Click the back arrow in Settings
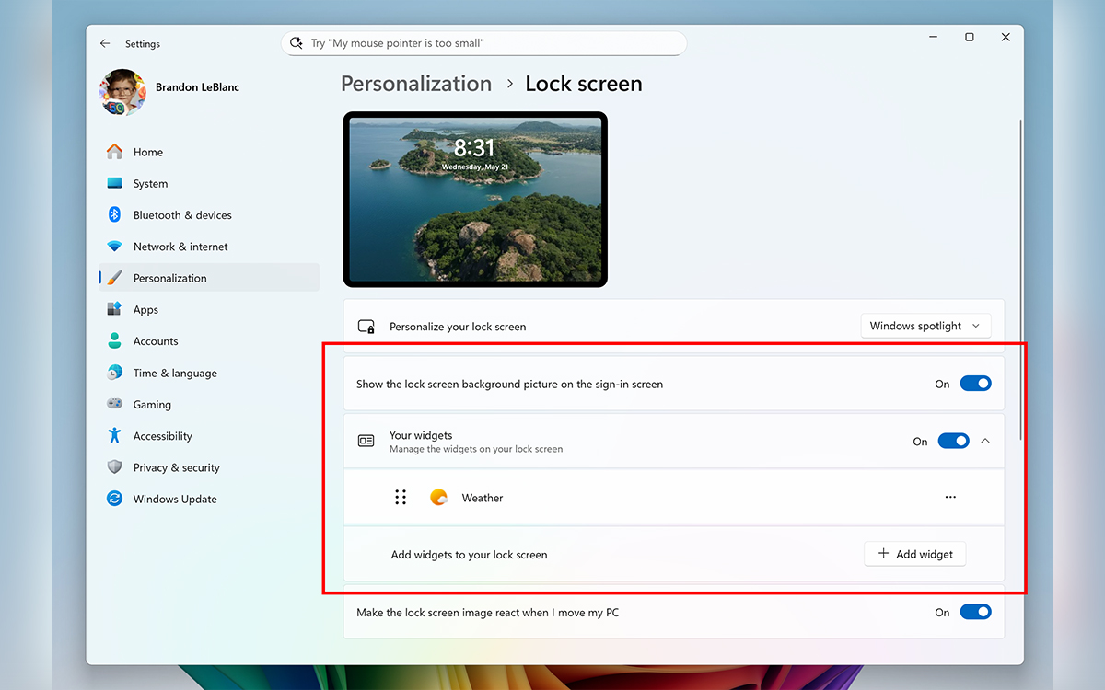This screenshot has height=690, width=1105. (x=105, y=43)
